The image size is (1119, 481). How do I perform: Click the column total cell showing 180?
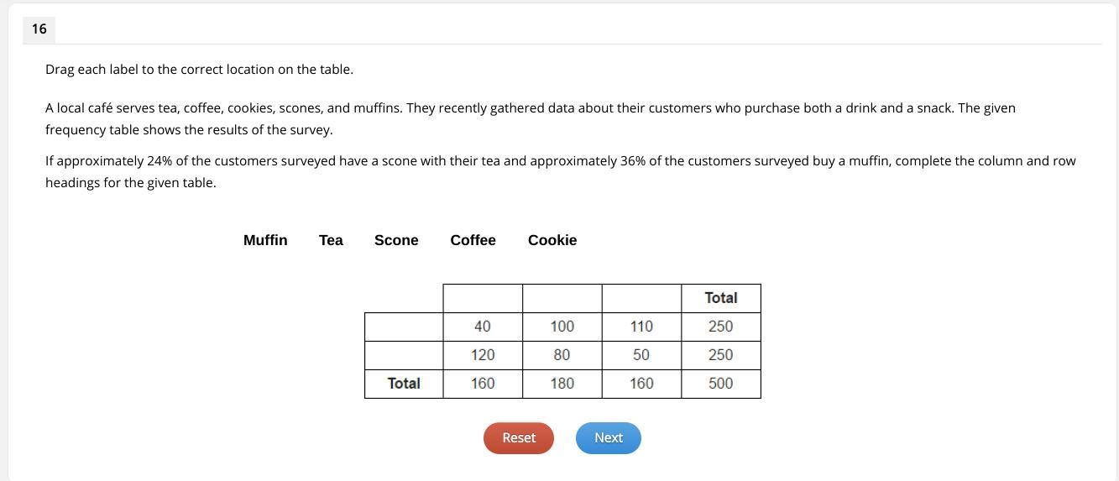pyautogui.click(x=562, y=384)
